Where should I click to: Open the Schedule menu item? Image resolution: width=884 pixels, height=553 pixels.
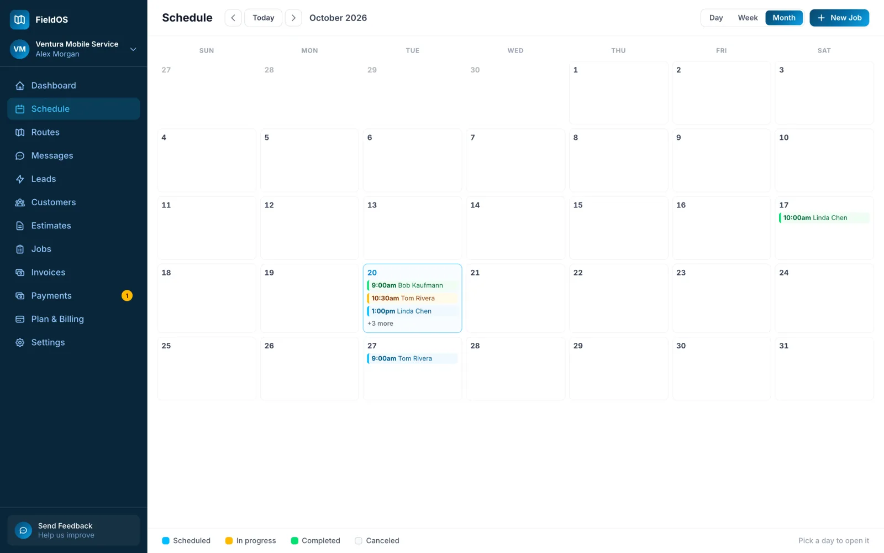click(73, 109)
